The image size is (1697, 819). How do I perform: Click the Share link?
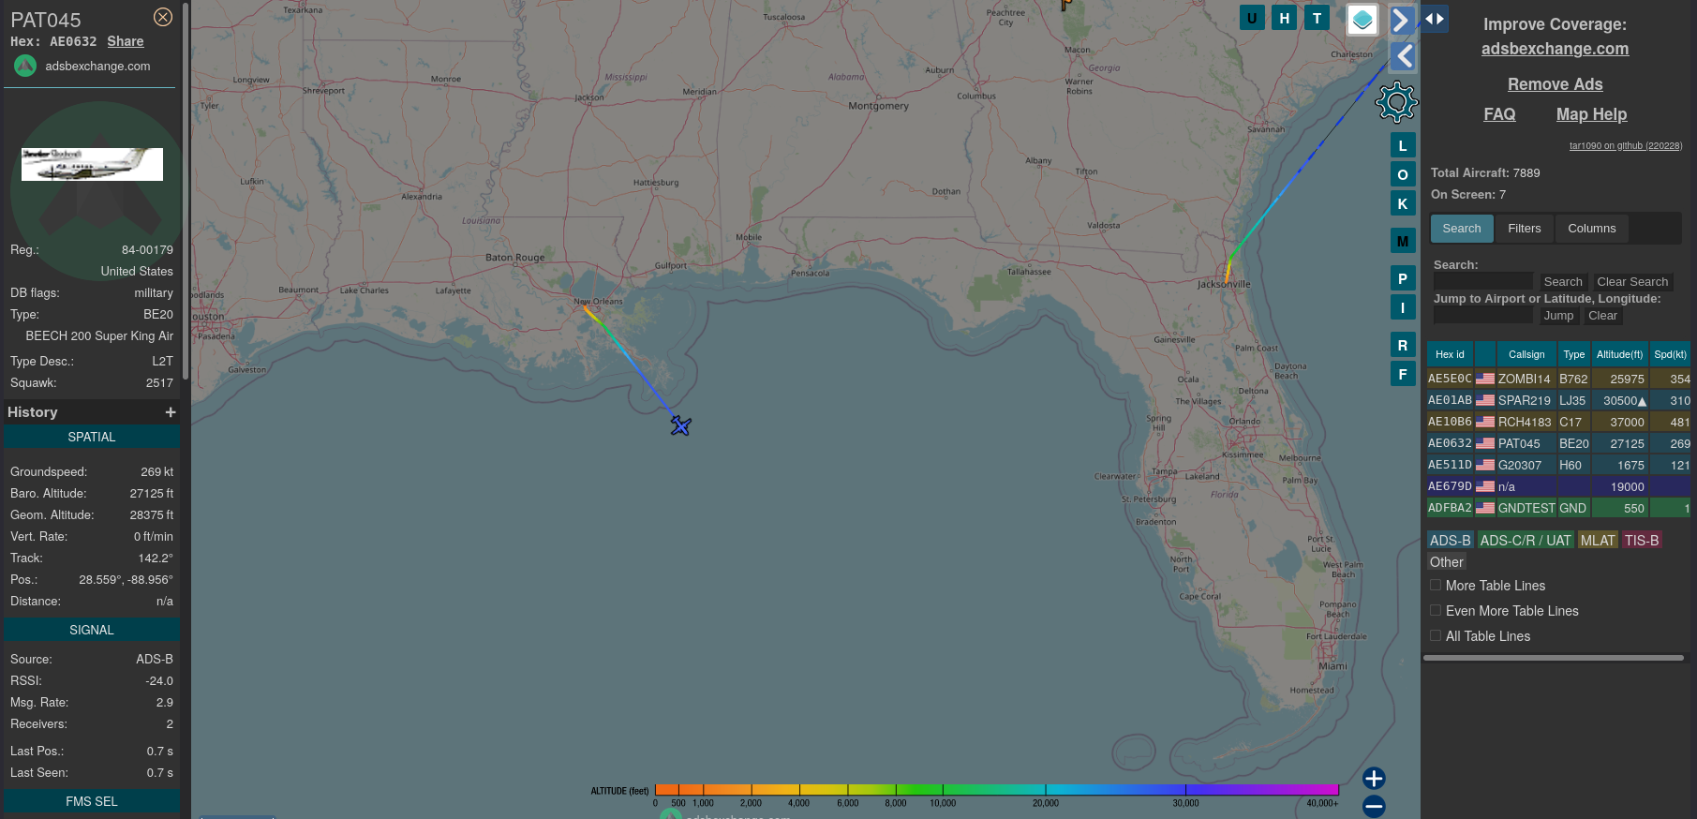point(126,41)
